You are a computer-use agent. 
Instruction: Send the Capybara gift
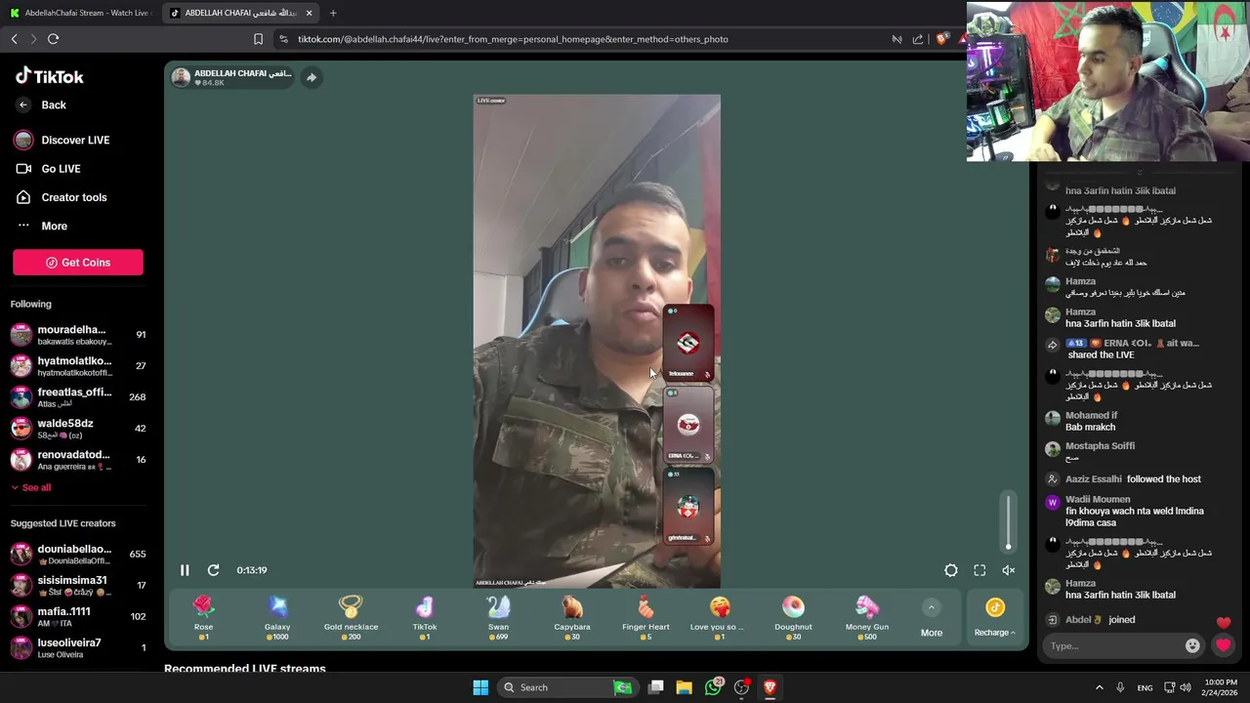[572, 616]
